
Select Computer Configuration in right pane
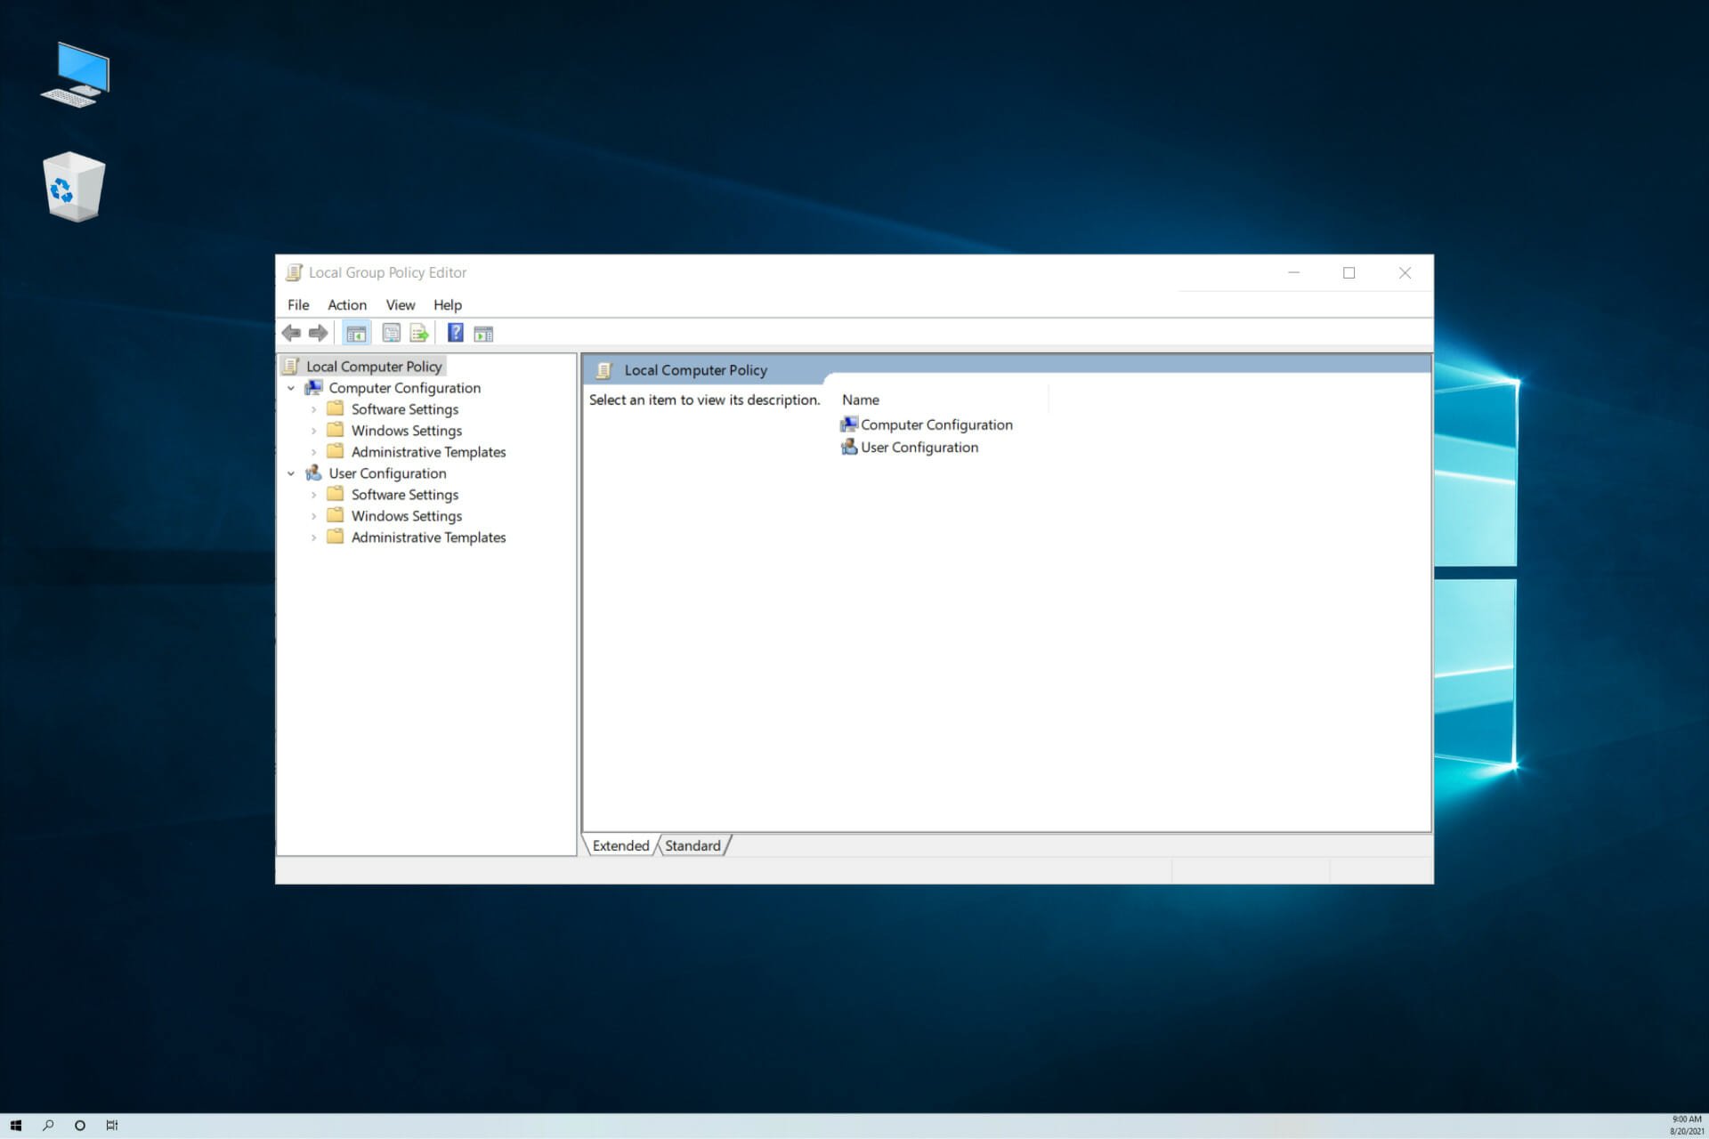pyautogui.click(x=935, y=424)
